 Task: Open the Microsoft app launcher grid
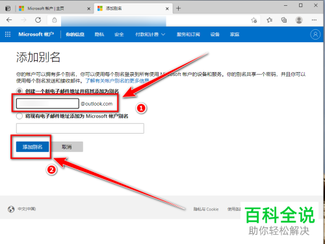click(8, 34)
